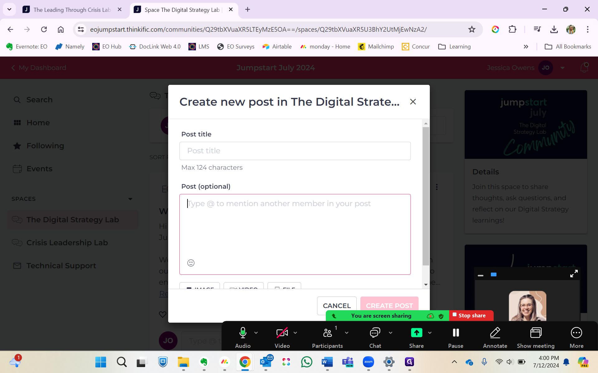Cancel the new post

click(337, 306)
